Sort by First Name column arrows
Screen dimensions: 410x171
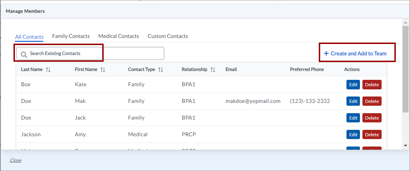[103, 70]
